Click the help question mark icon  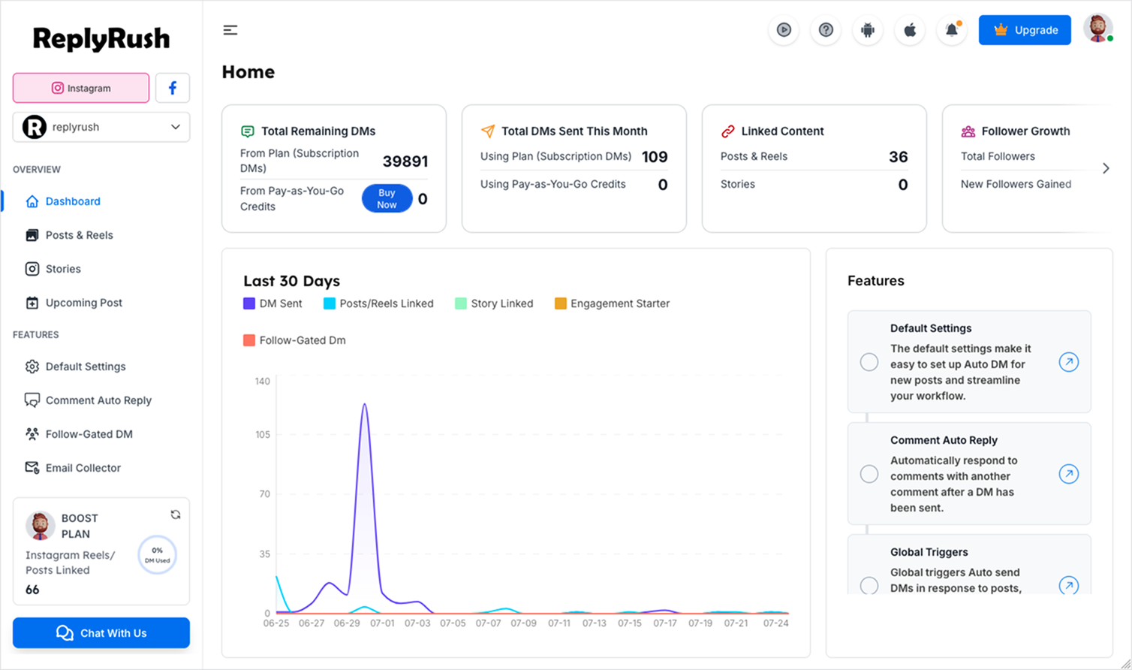826,30
